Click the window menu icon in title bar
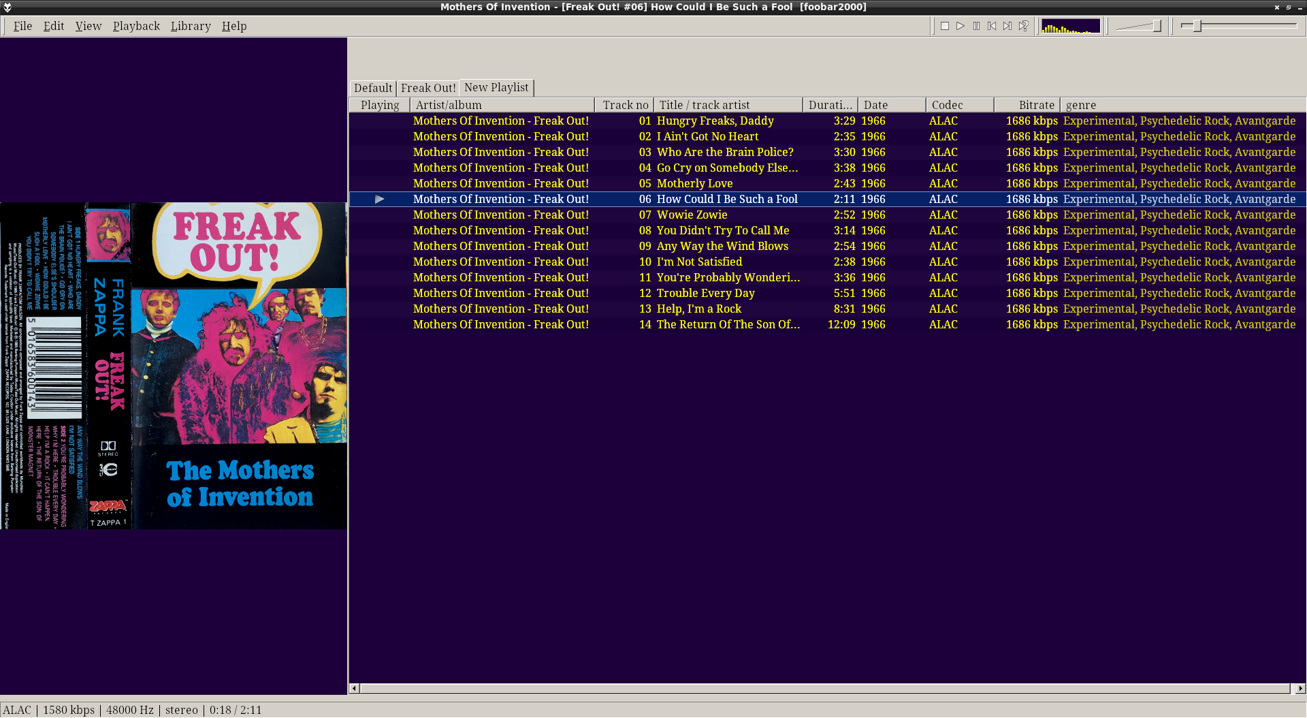This screenshot has width=1307, height=718. (7, 7)
